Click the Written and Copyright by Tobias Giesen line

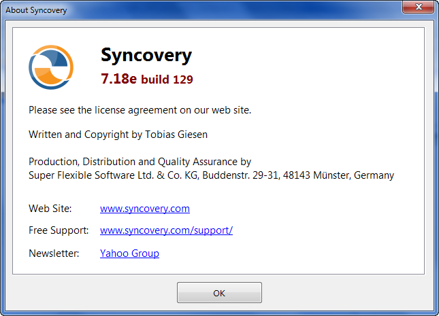pos(118,135)
